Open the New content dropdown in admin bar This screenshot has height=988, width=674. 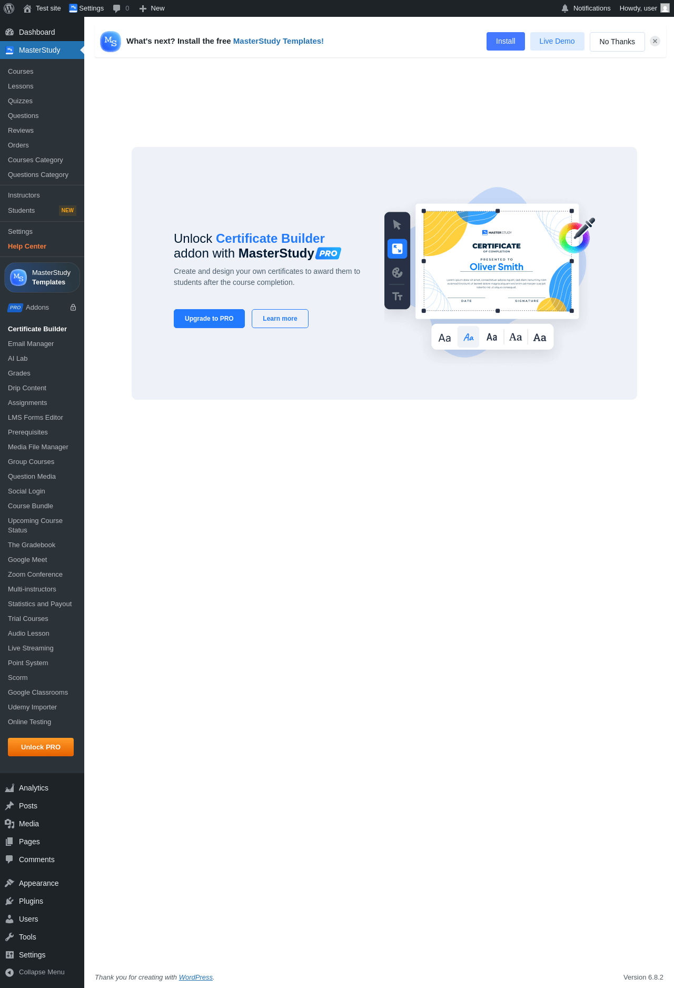[152, 8]
